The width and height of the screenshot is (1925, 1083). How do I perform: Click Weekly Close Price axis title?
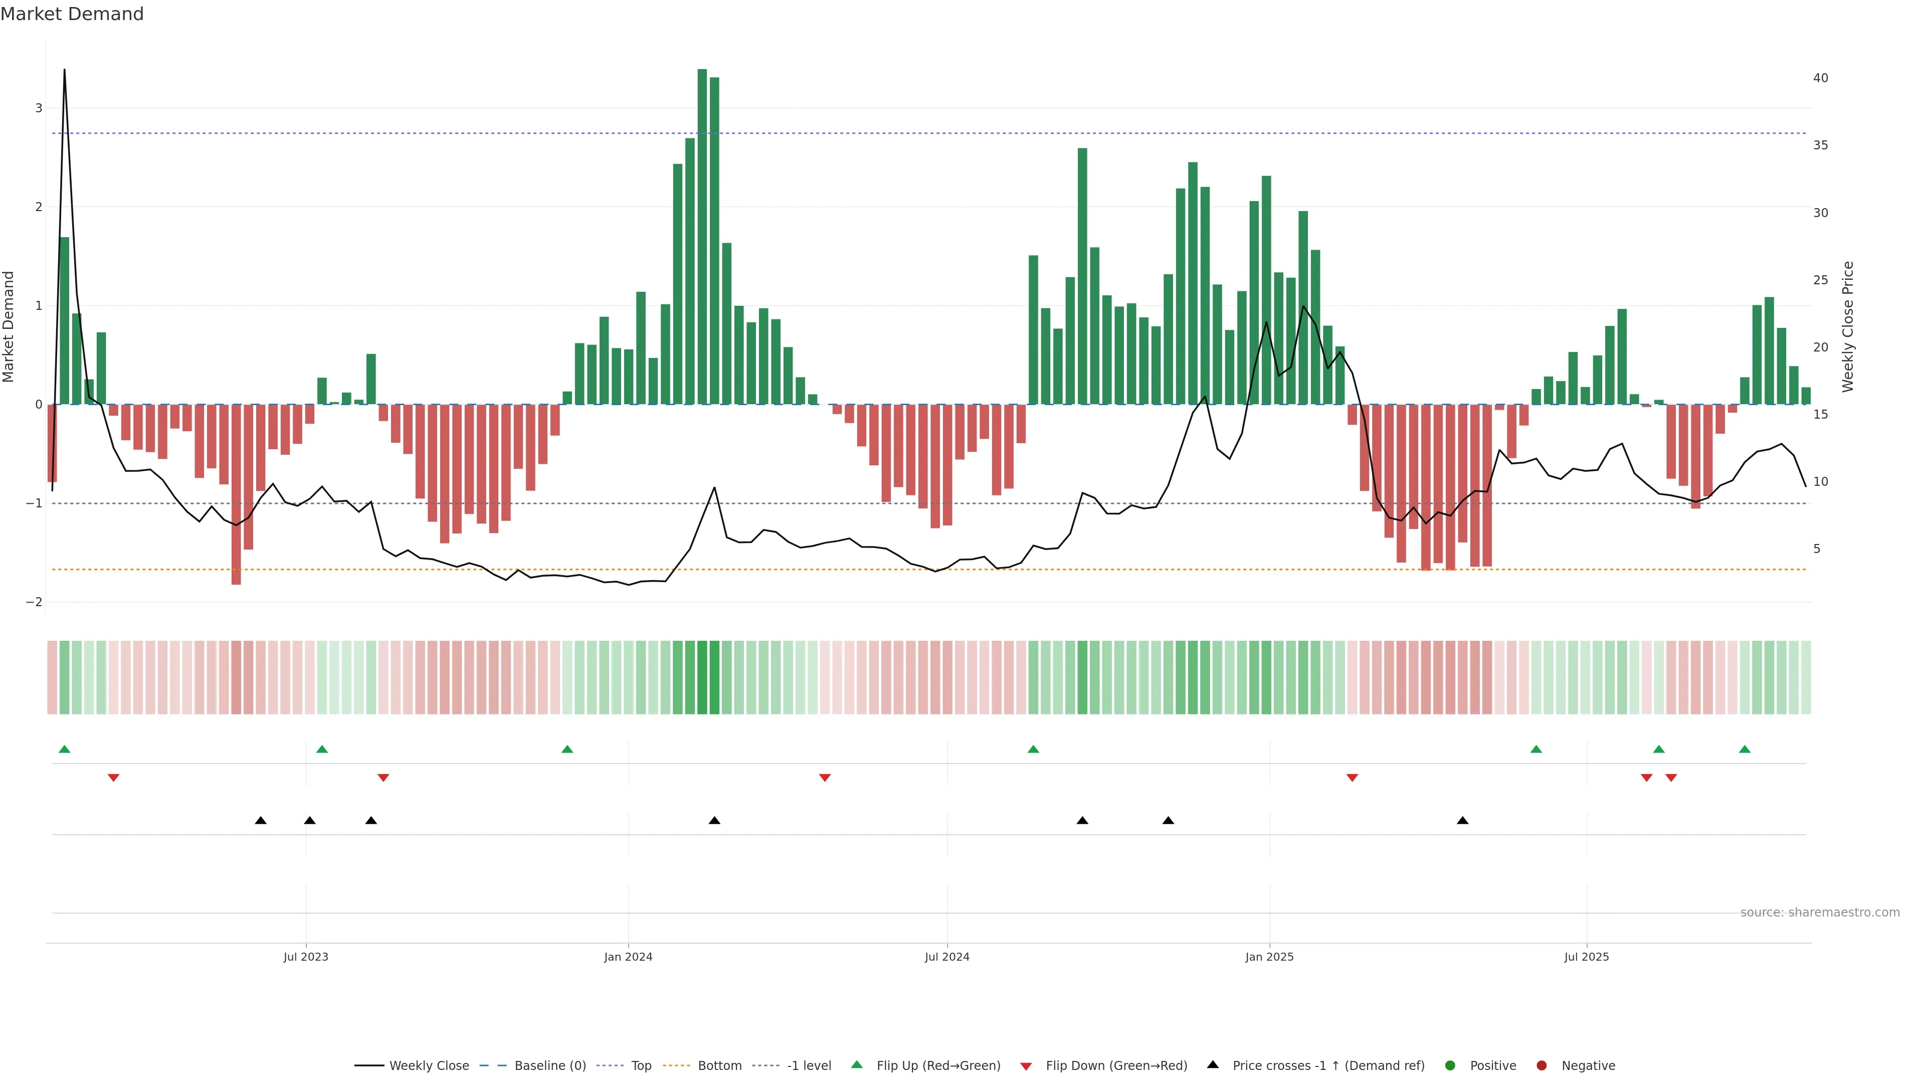1848,326
